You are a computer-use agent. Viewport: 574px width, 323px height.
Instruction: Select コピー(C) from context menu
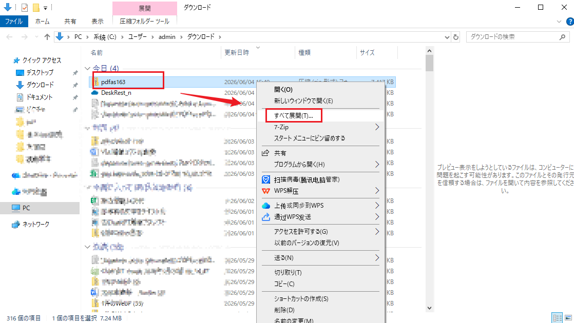[x=284, y=284]
